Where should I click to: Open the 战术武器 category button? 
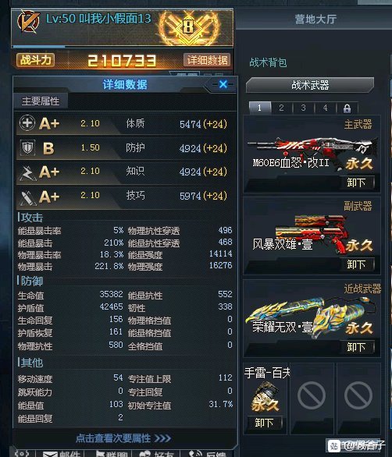point(310,85)
